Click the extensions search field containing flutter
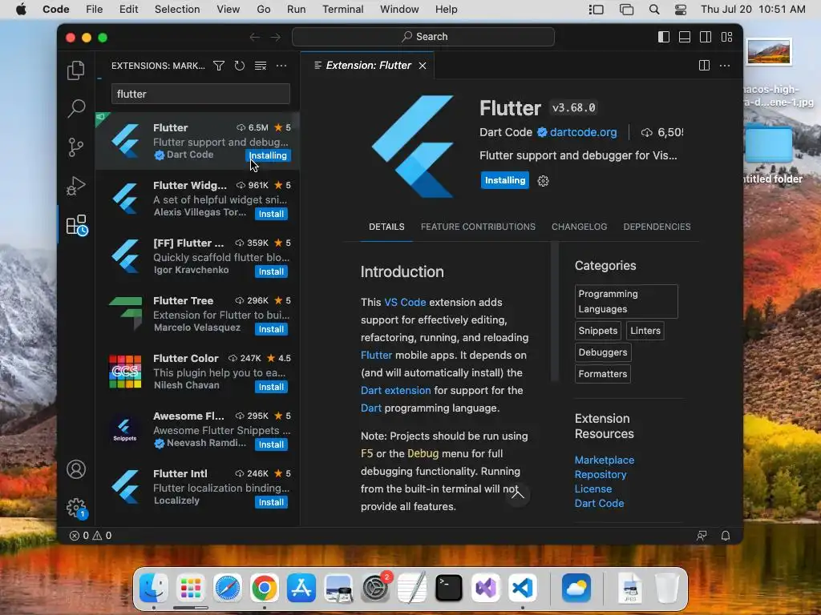The width and height of the screenshot is (821, 615). pos(200,94)
